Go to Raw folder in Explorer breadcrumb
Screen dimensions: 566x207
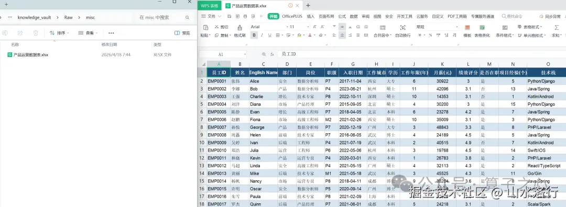click(69, 17)
